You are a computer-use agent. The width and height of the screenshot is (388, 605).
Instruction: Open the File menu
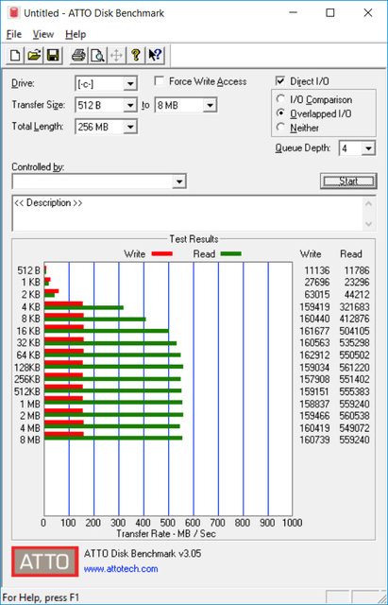pyautogui.click(x=14, y=34)
